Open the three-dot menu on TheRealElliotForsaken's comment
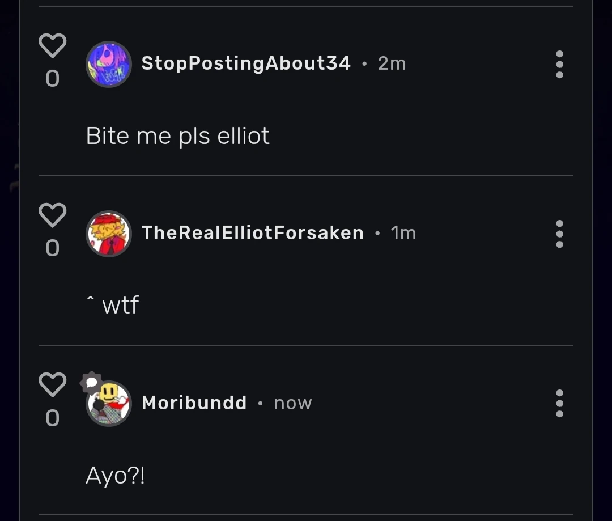This screenshot has width=612, height=521. point(559,234)
